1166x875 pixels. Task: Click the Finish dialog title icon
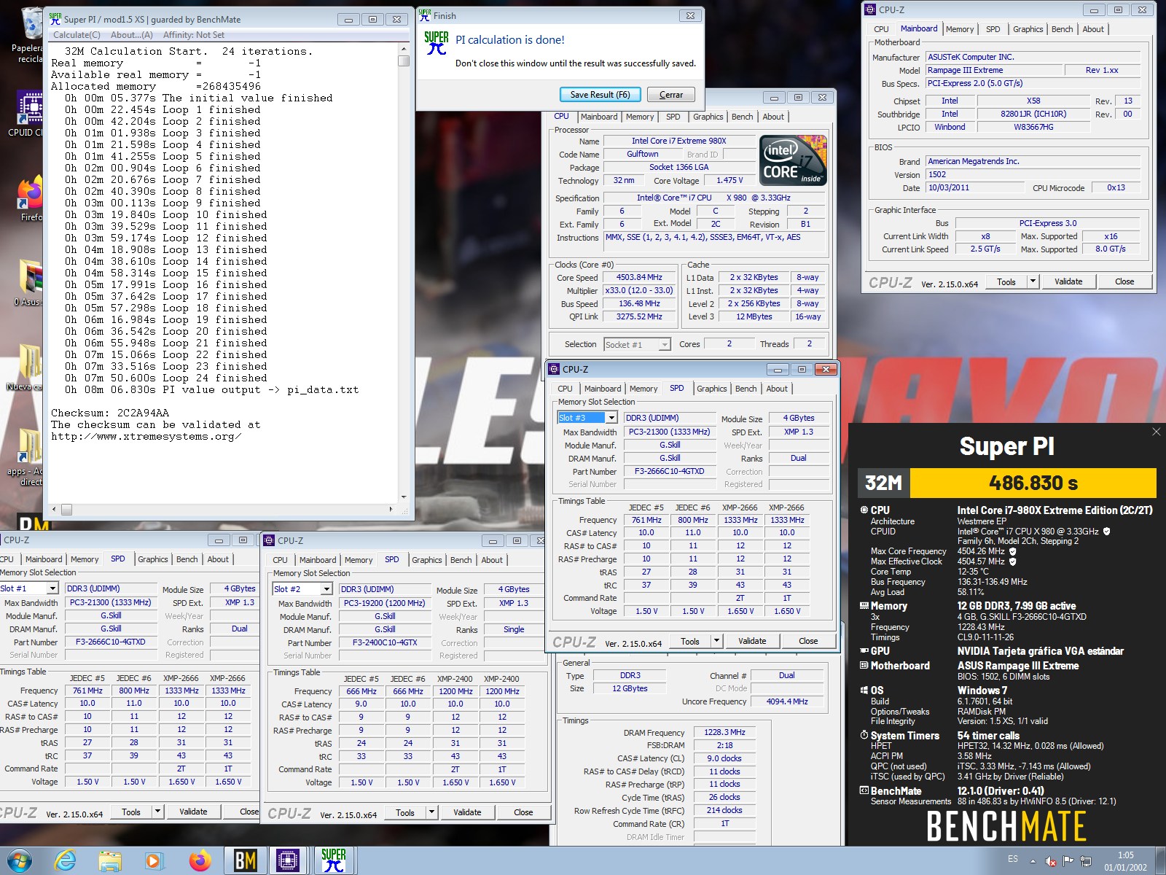425,15
